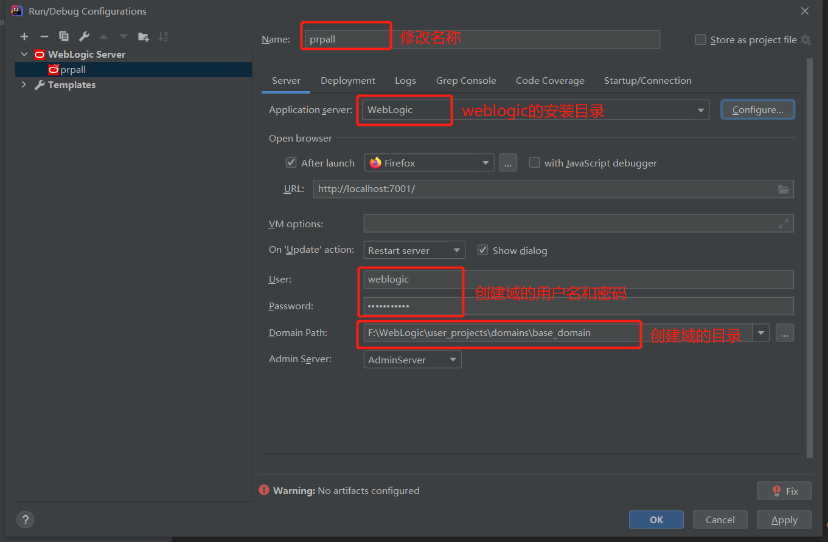This screenshot has width=828, height=542.
Task: Switch to the Code Coverage tab
Action: pos(550,81)
